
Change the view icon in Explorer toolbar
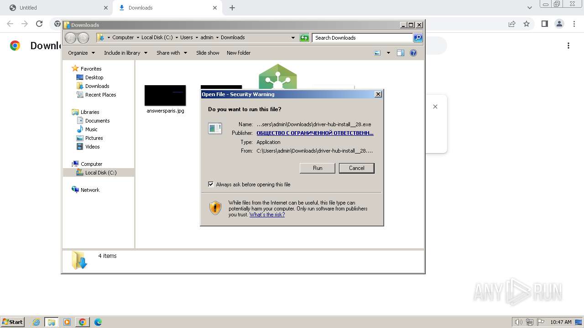pos(377,53)
